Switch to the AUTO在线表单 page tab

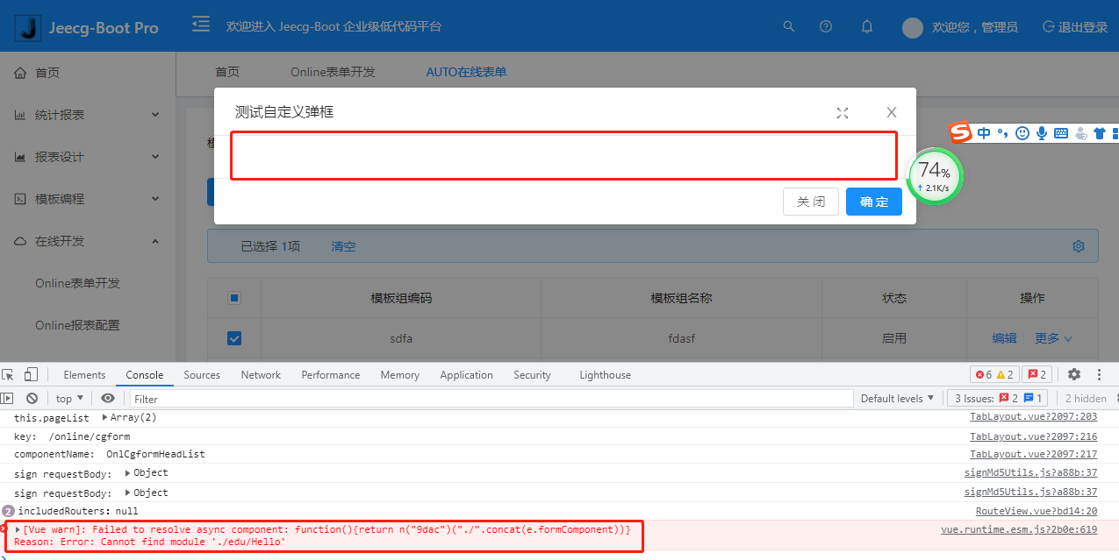(x=466, y=73)
